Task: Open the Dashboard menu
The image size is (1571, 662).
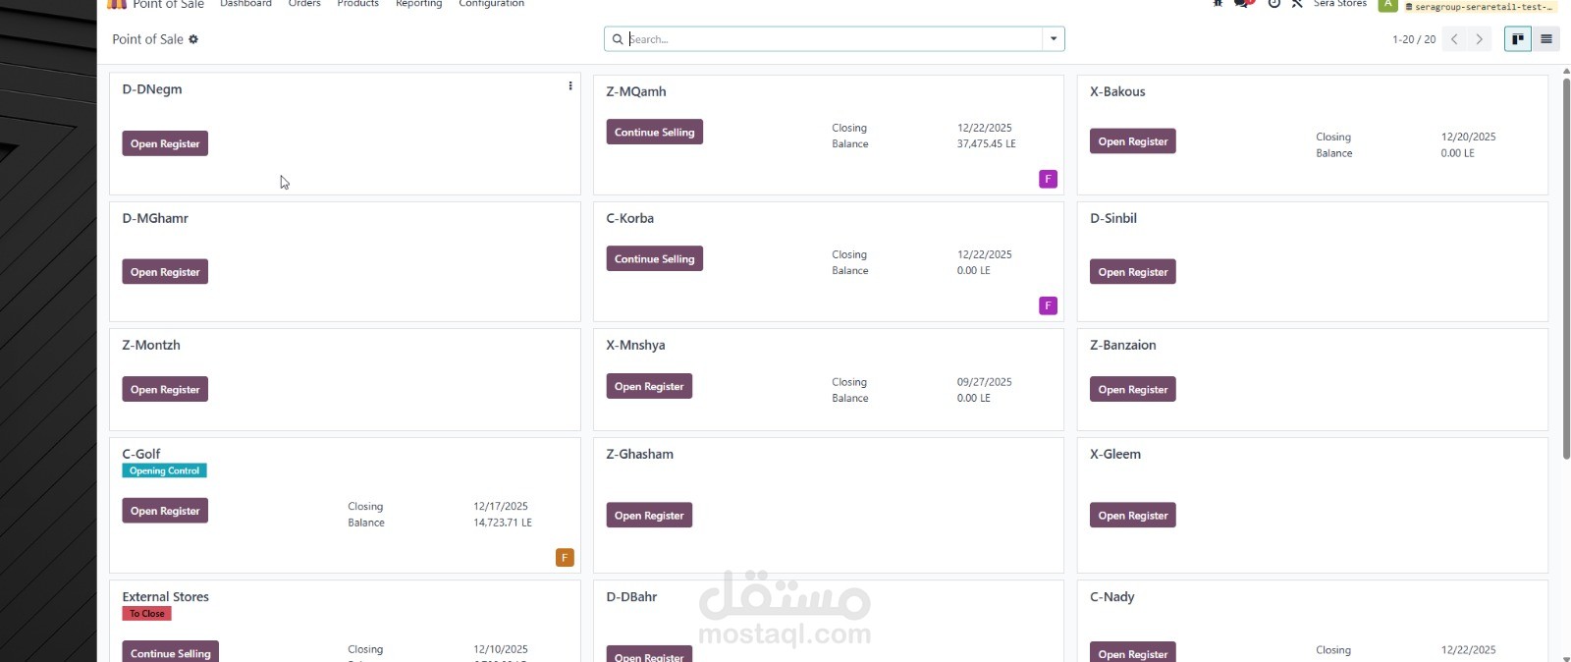Action: pyautogui.click(x=245, y=3)
